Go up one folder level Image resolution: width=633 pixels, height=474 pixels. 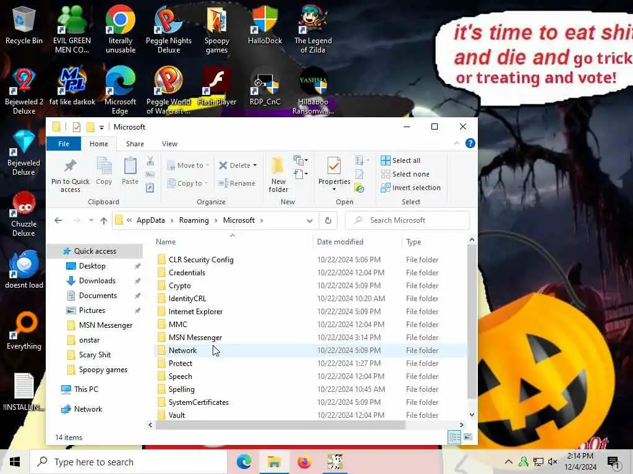(104, 220)
